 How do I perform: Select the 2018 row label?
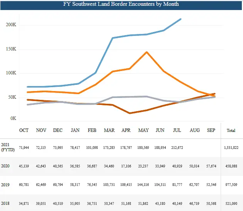pyautogui.click(x=5, y=203)
